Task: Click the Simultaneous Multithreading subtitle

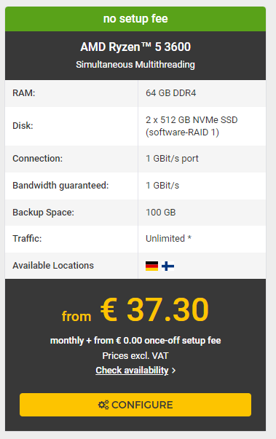Action: 135,65
